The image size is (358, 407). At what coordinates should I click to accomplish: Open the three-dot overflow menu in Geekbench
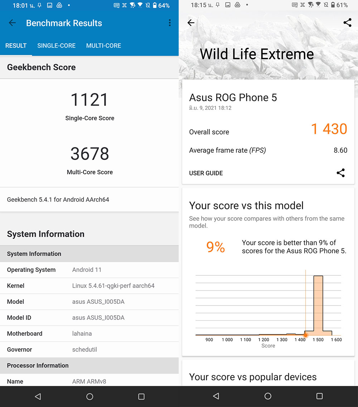(x=170, y=23)
